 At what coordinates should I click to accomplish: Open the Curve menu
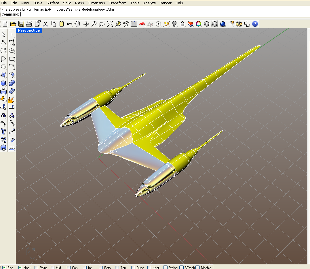[38, 3]
